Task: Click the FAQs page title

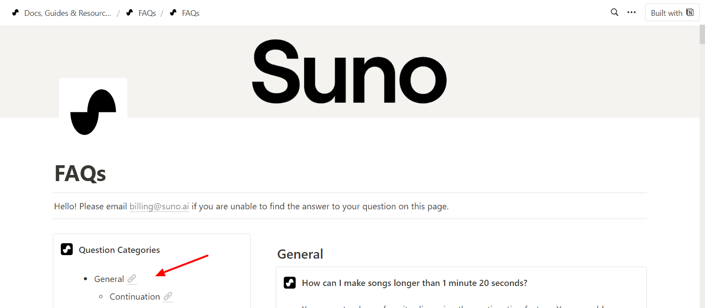Action: point(80,174)
